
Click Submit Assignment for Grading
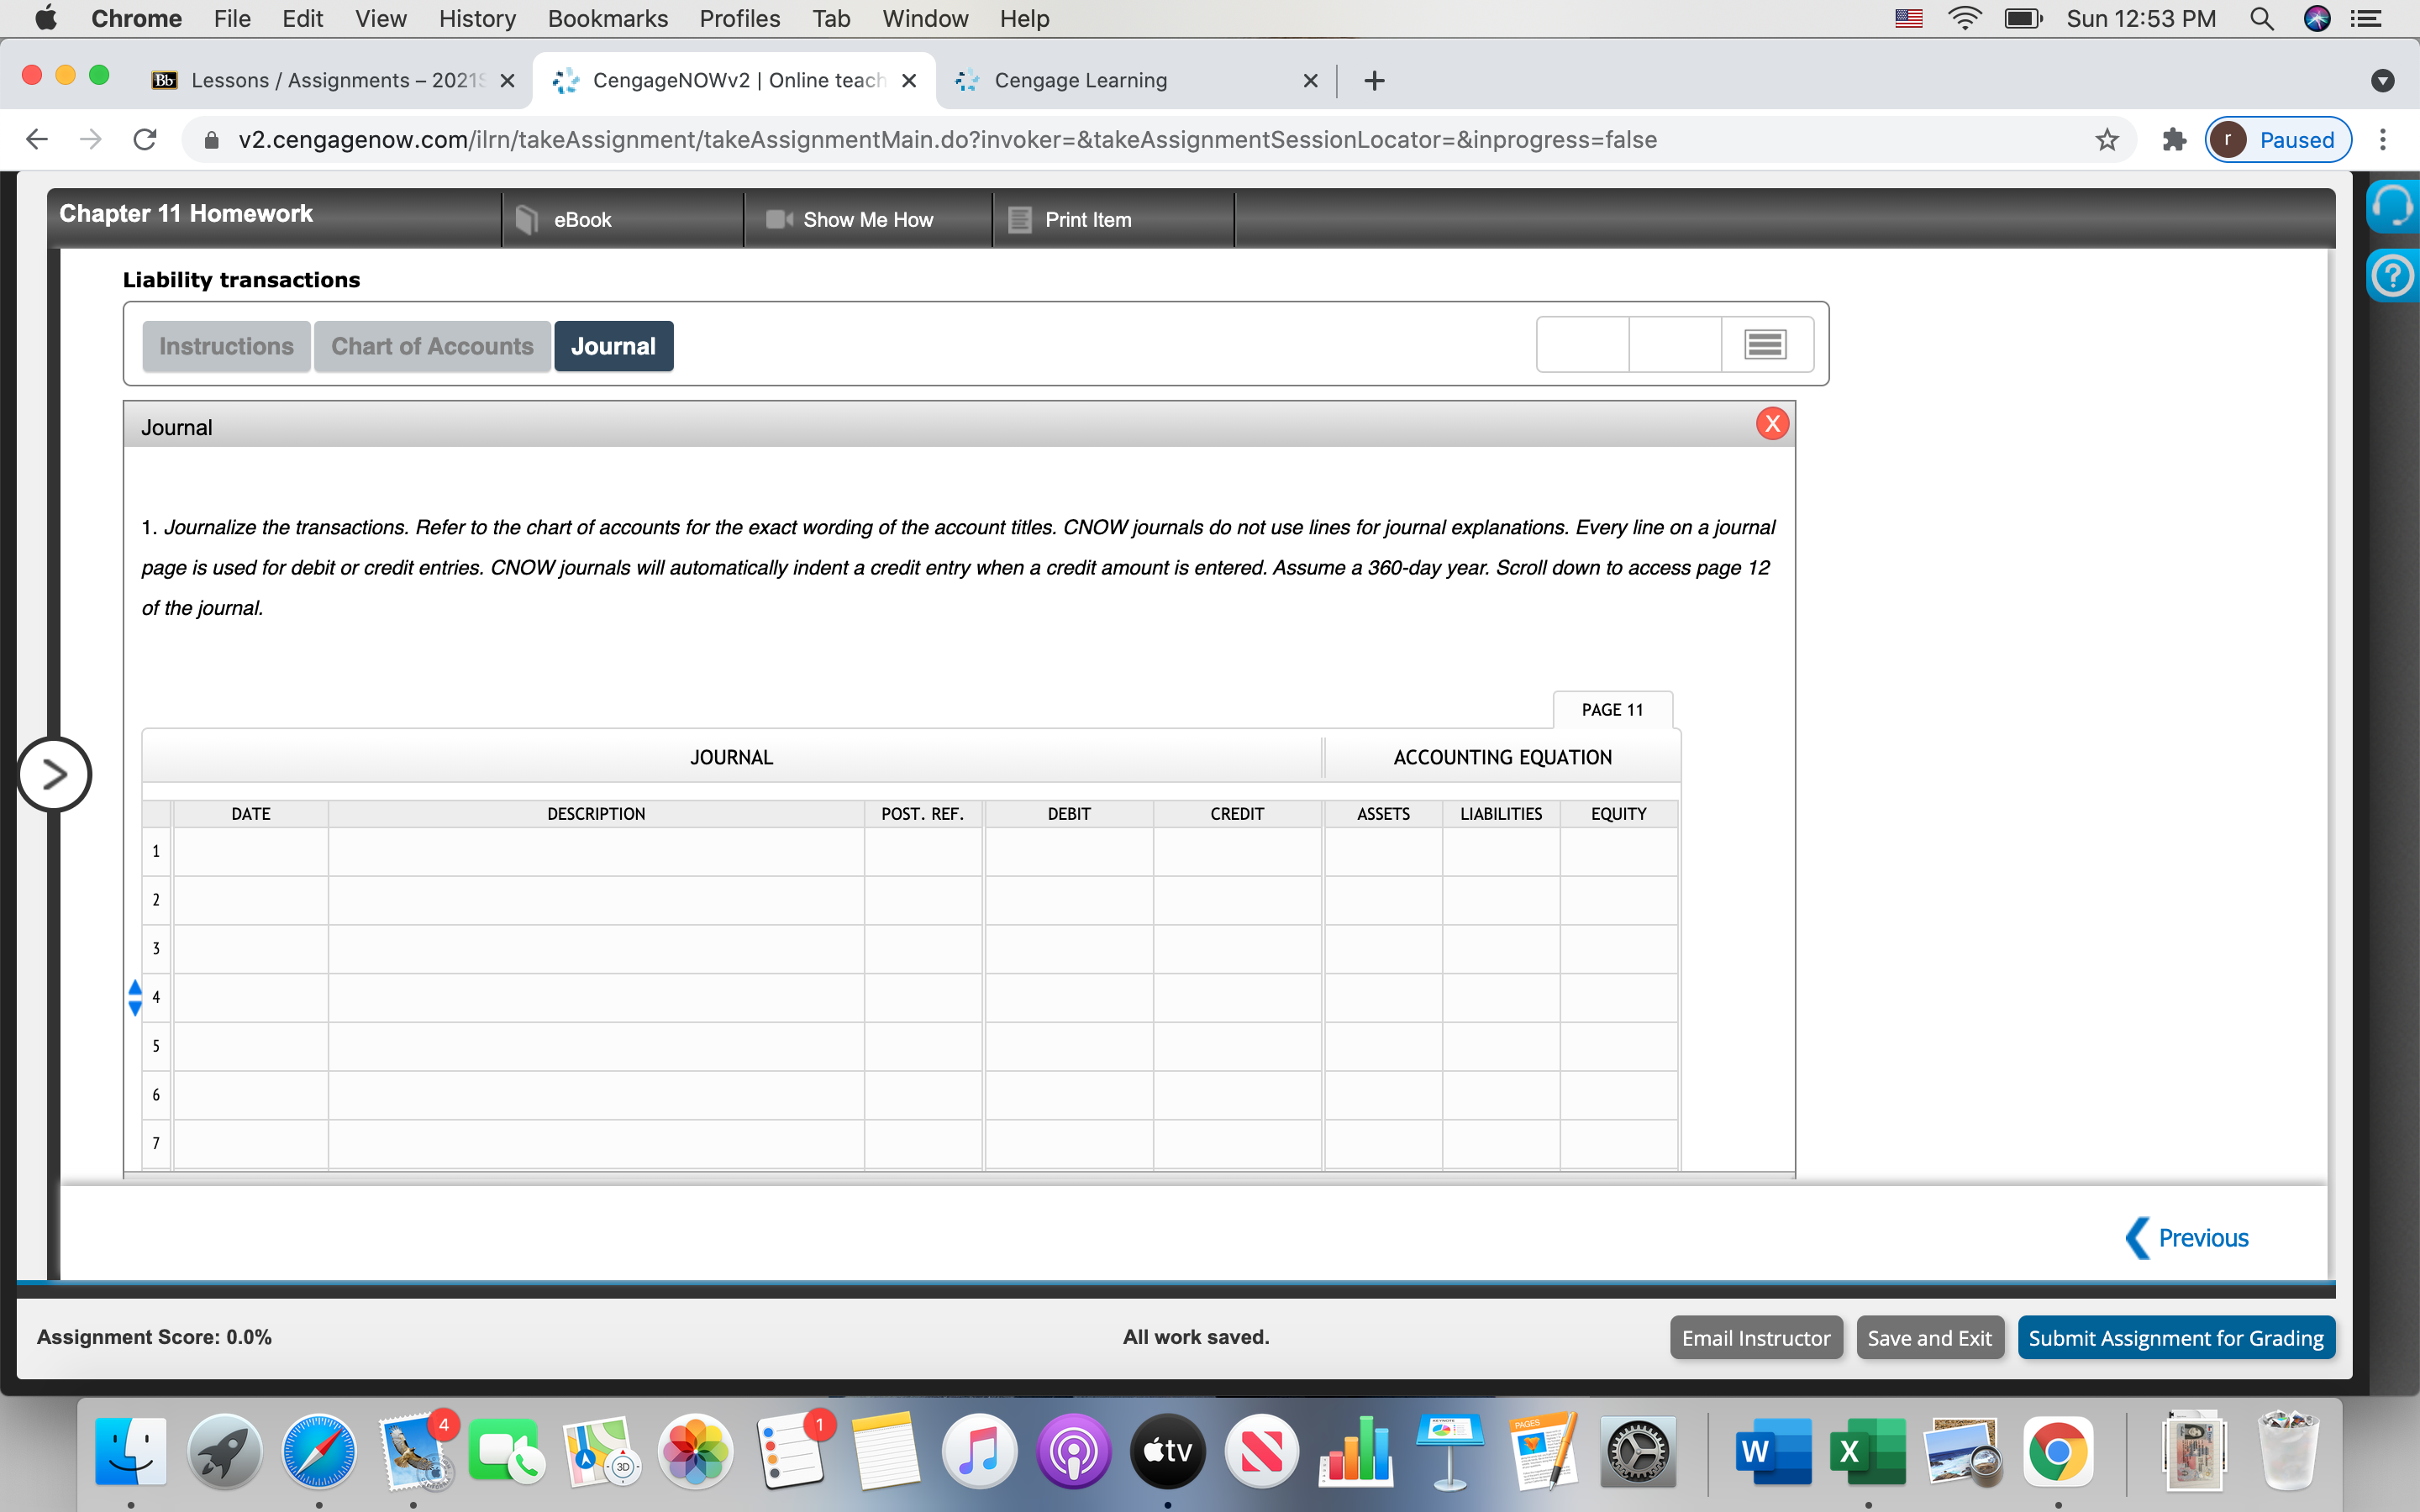point(2175,1337)
